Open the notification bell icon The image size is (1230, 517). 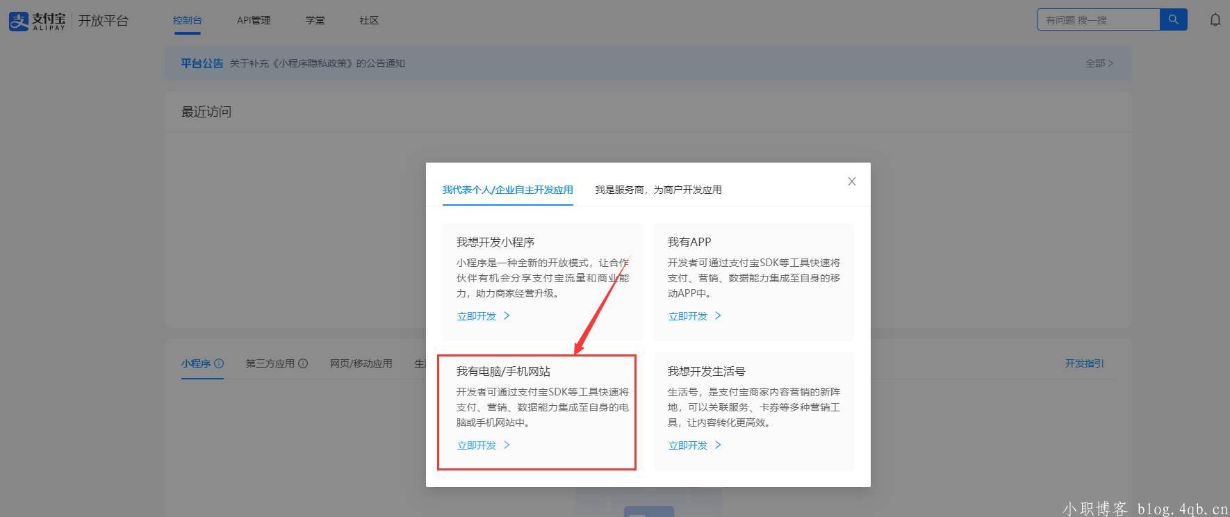click(x=1215, y=20)
